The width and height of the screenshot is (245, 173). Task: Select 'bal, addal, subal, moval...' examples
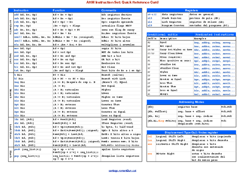click(214, 94)
